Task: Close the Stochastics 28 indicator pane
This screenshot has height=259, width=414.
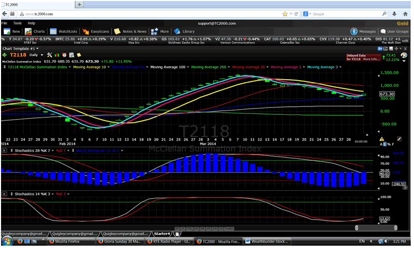Action: click(4, 150)
